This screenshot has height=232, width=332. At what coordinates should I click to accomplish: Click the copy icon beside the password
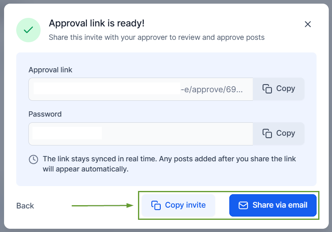coord(267,134)
